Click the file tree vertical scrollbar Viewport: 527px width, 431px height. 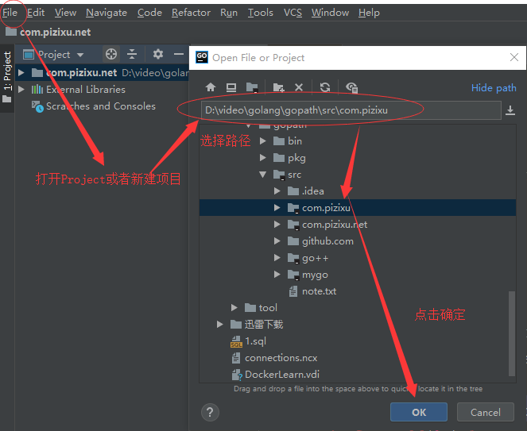tap(512, 333)
